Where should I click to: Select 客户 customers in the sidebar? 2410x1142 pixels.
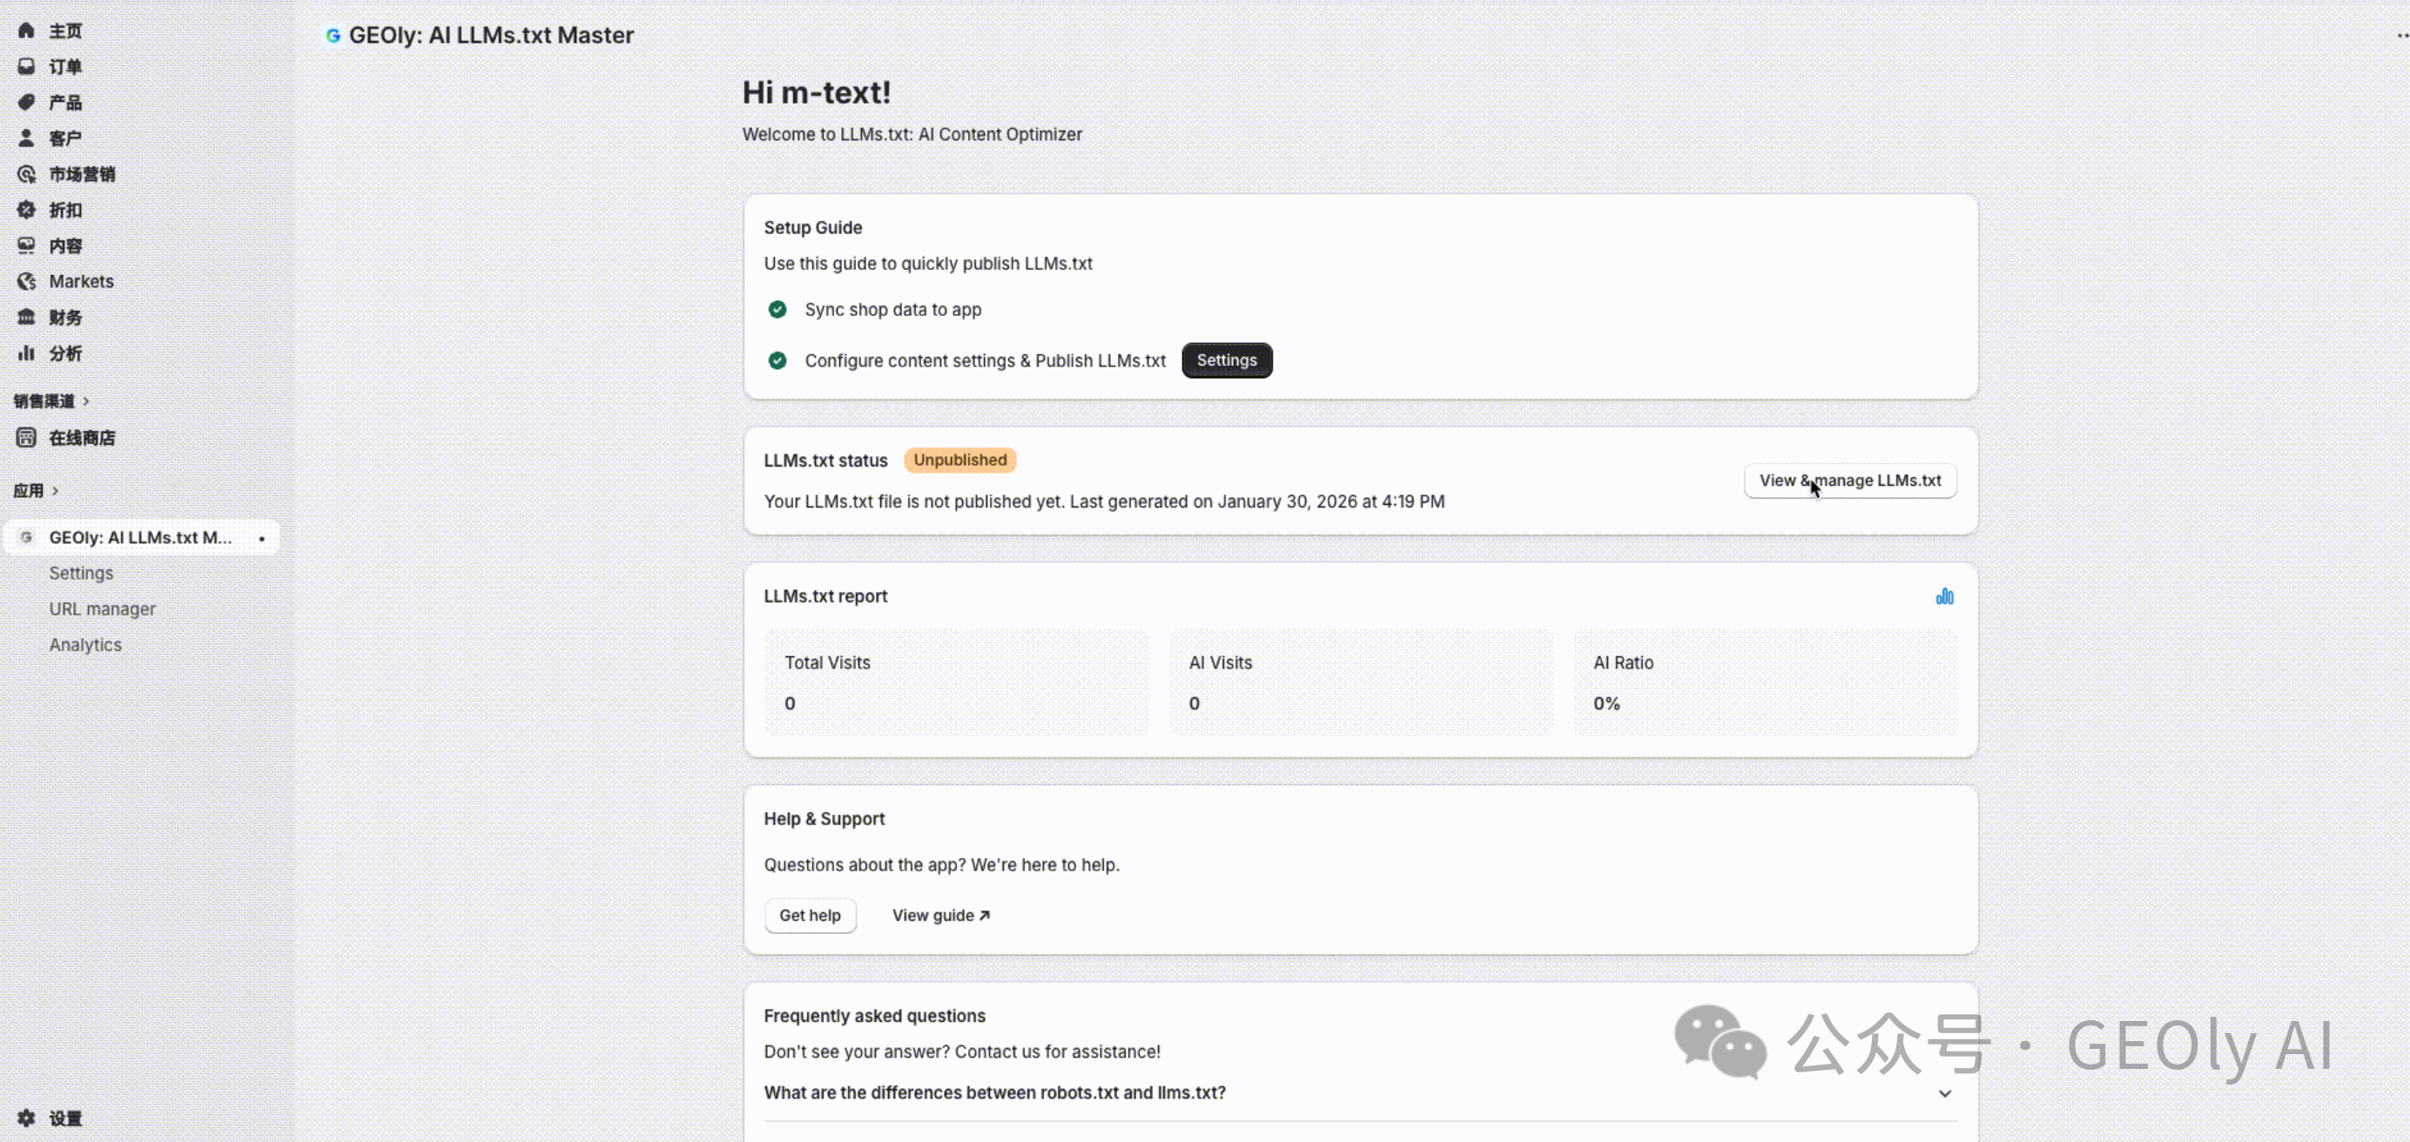coord(65,138)
